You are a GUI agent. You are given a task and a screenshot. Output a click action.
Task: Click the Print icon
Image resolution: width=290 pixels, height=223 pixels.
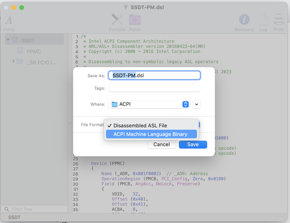[x=279, y=19]
